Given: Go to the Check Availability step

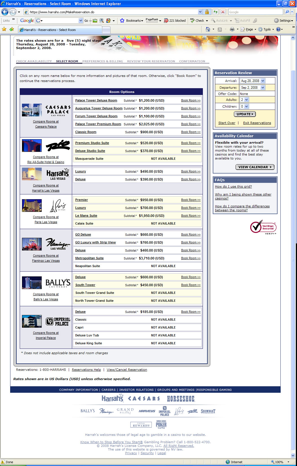Looking at the screenshot, I should pos(34,61).
